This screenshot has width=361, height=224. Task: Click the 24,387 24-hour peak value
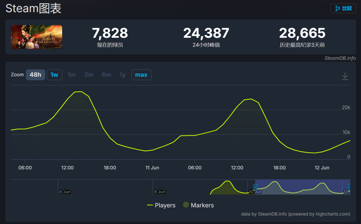click(206, 33)
